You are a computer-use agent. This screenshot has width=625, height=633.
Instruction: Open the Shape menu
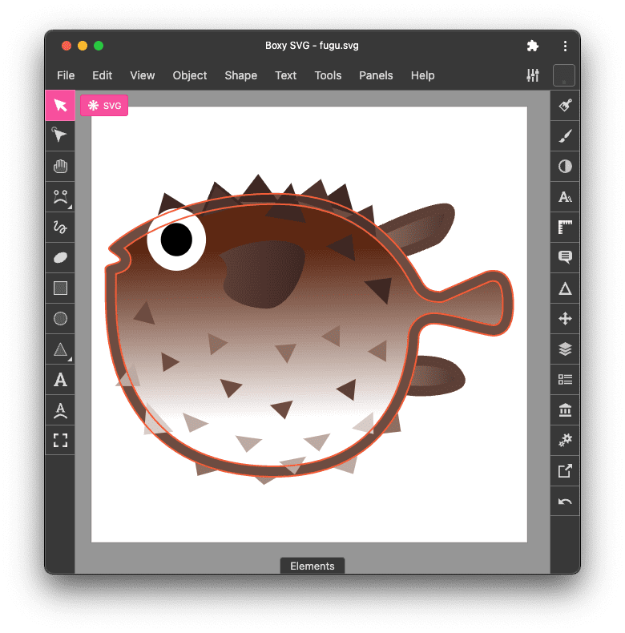pos(240,75)
